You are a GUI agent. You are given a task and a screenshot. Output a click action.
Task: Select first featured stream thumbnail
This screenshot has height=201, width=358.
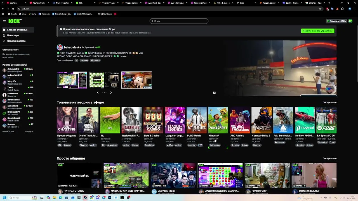coord(72,80)
